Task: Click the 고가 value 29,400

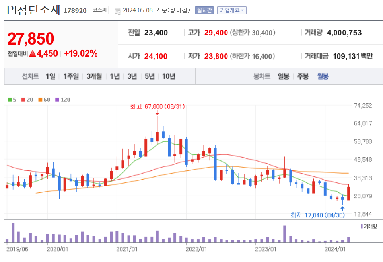Action: [216, 33]
